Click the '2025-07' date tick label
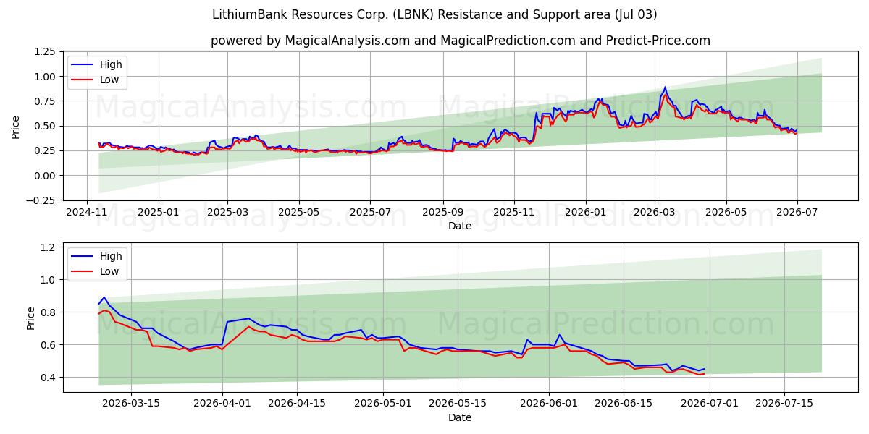Image resolution: width=869 pixels, height=434 pixels. coord(370,213)
